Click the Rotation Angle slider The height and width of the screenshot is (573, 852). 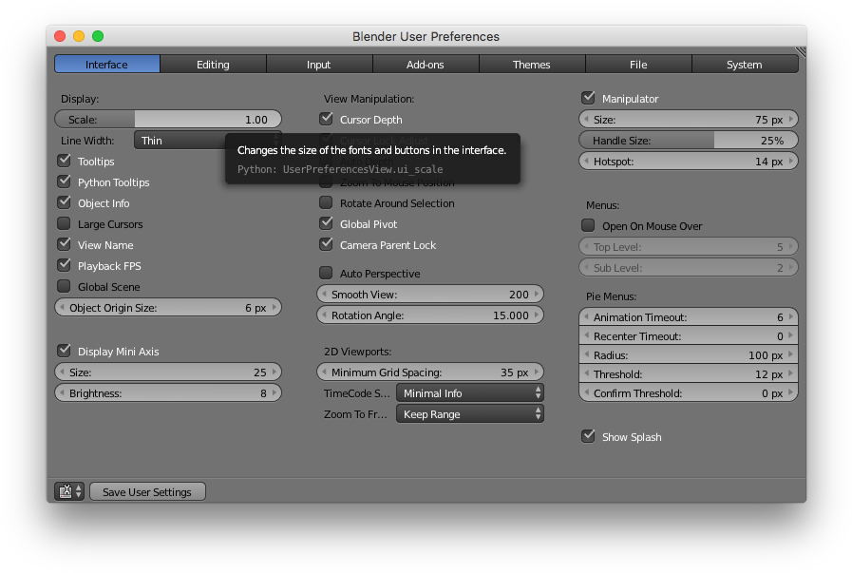click(429, 315)
